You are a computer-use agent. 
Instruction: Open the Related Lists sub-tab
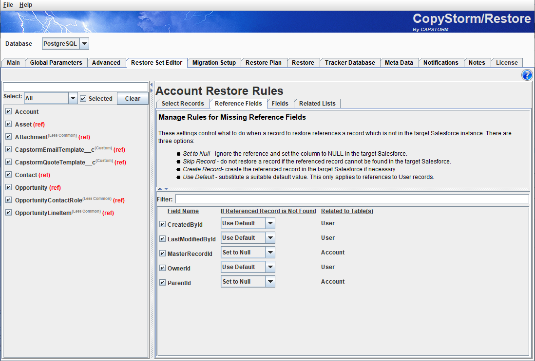[317, 104]
